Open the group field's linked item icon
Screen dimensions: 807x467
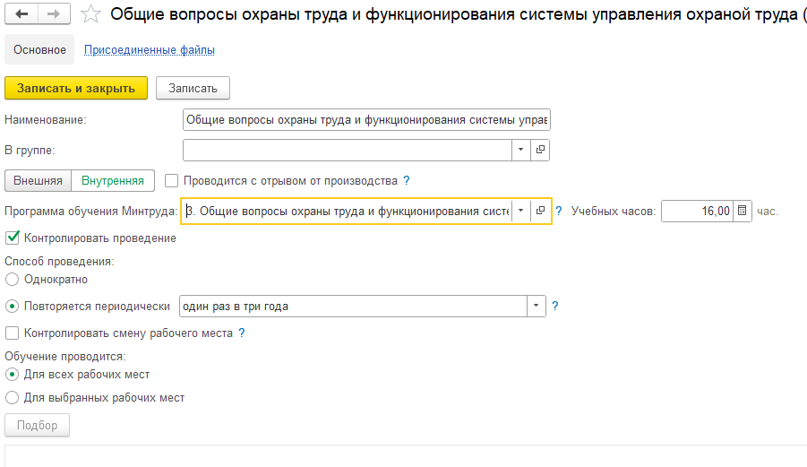(540, 150)
